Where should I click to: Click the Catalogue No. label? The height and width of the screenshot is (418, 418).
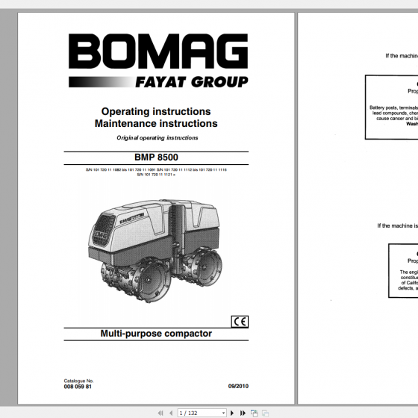pyautogui.click(x=78, y=381)
